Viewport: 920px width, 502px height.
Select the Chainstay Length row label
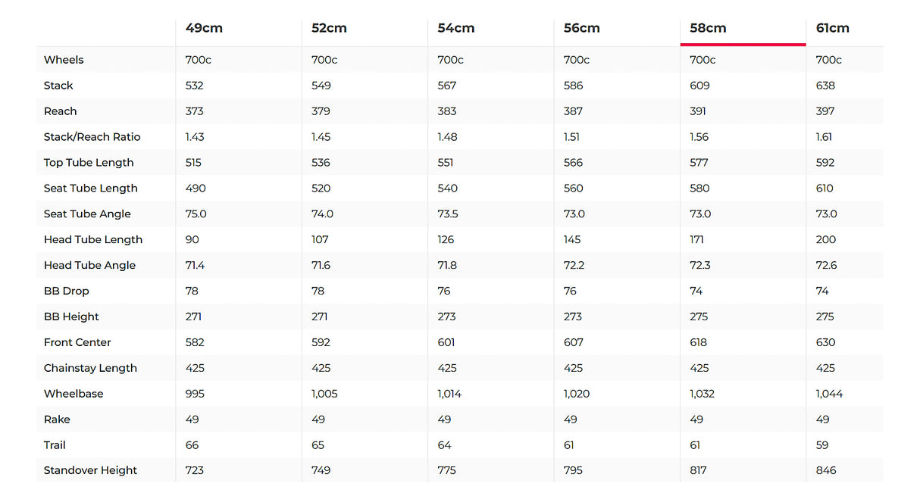pyautogui.click(x=90, y=368)
